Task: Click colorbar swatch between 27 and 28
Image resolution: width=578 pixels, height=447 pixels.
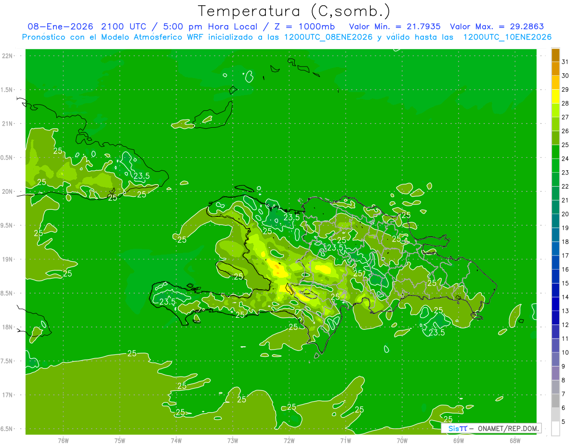Action: [x=555, y=110]
